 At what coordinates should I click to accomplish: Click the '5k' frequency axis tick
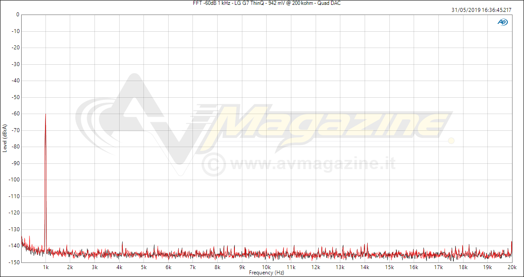point(144,267)
